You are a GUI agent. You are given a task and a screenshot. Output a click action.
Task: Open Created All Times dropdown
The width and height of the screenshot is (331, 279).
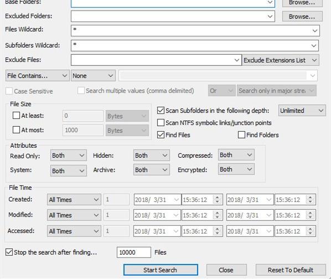coord(74,200)
